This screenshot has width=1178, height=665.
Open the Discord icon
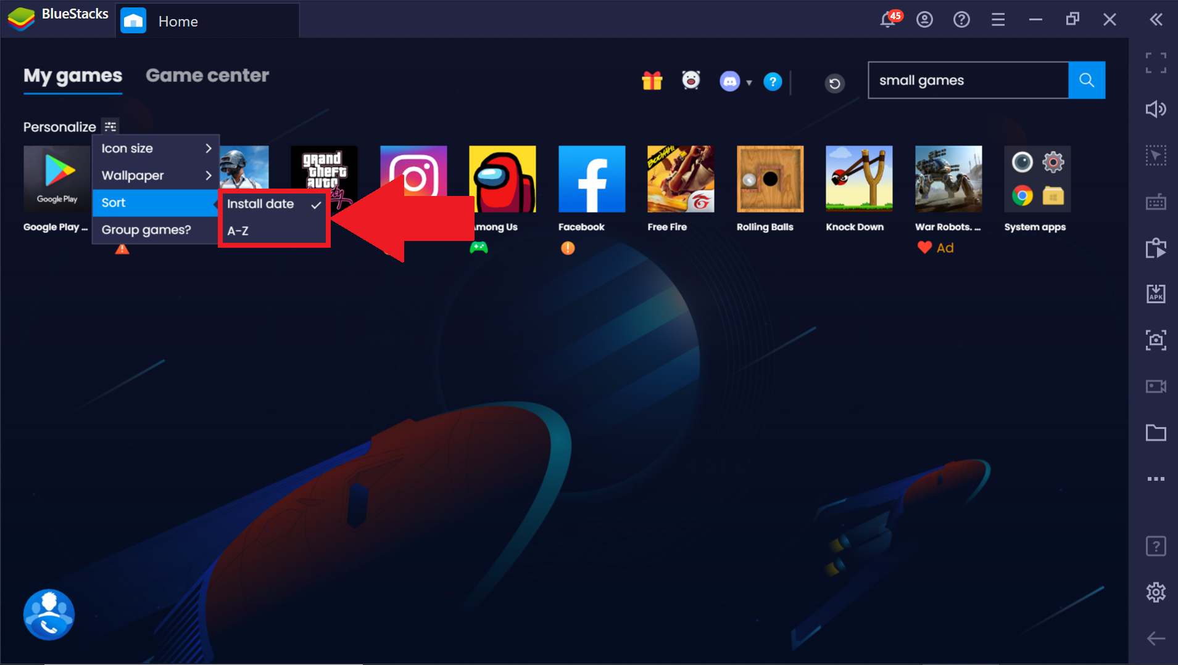[x=729, y=81]
